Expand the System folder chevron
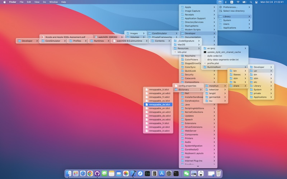 (249, 20)
